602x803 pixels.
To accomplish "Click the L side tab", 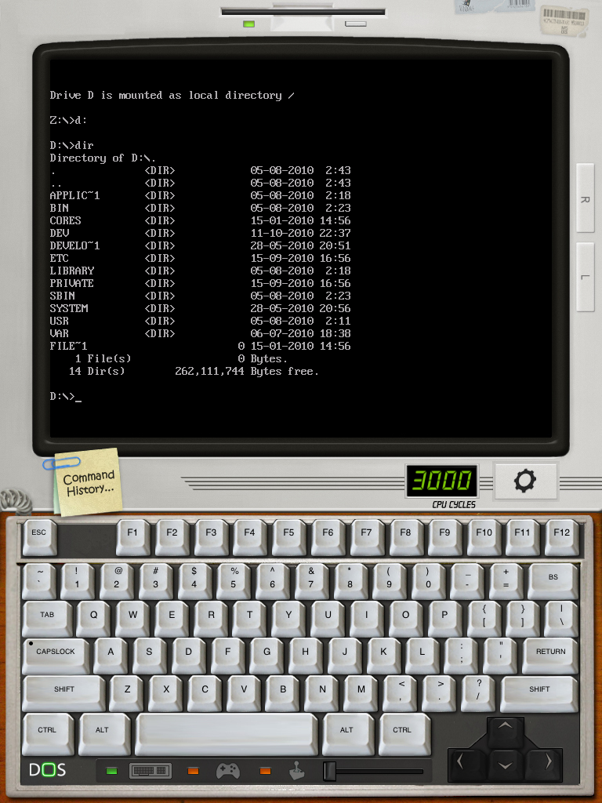I will coord(585,277).
